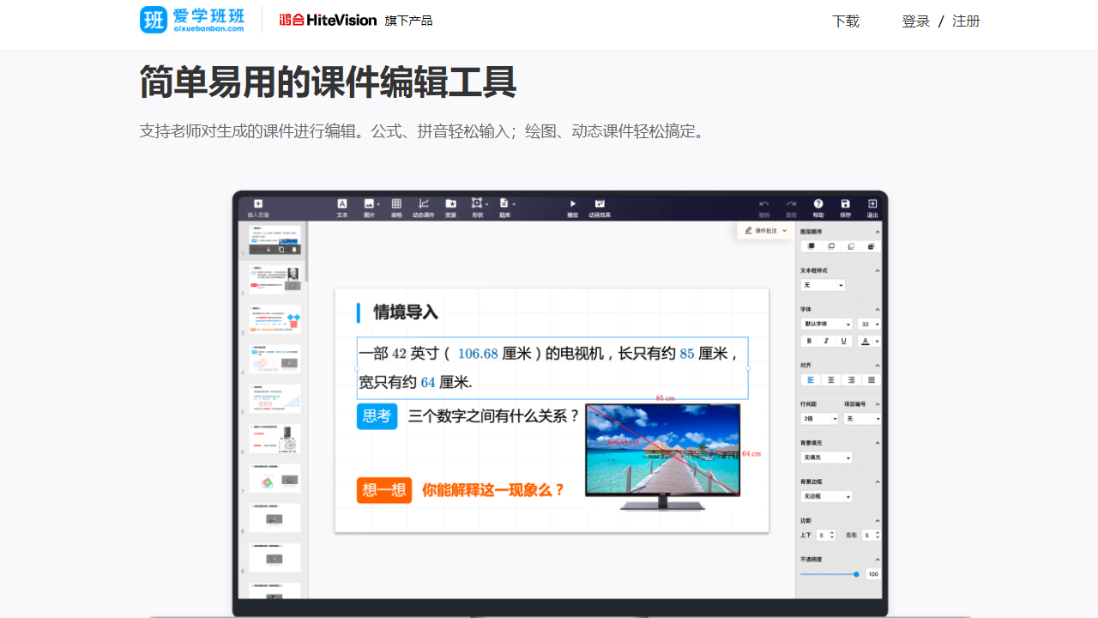Save the courseware with the 保存 icon
The image size is (1098, 618).
click(x=848, y=207)
